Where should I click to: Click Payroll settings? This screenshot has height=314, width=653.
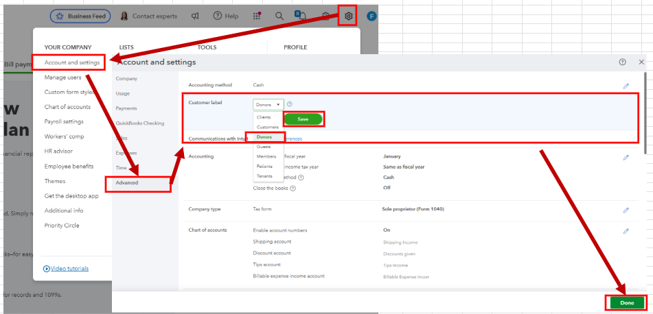point(64,121)
